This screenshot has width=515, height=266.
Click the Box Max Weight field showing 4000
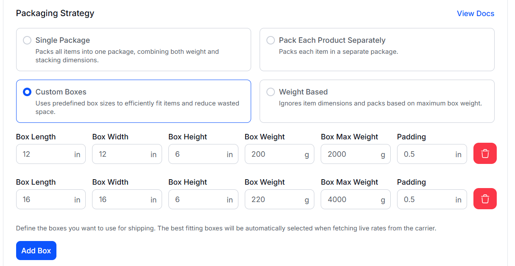point(355,199)
